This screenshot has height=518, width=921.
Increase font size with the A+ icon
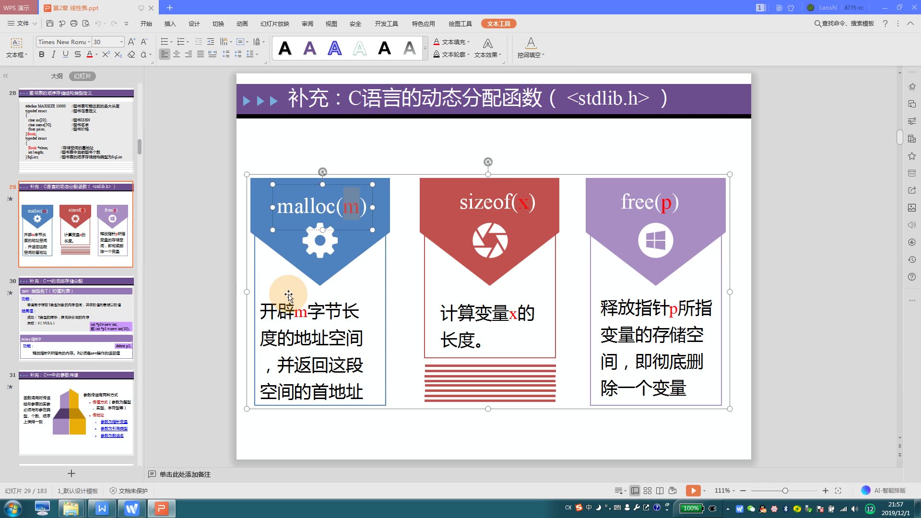[132, 42]
